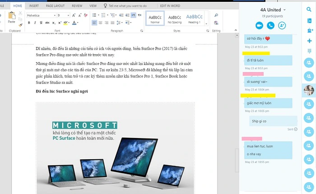Open the special indent dropdown
316x194 pixels.
(x=131, y=23)
